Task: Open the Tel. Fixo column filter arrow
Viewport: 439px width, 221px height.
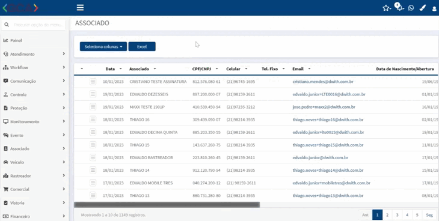Action: click(284, 69)
